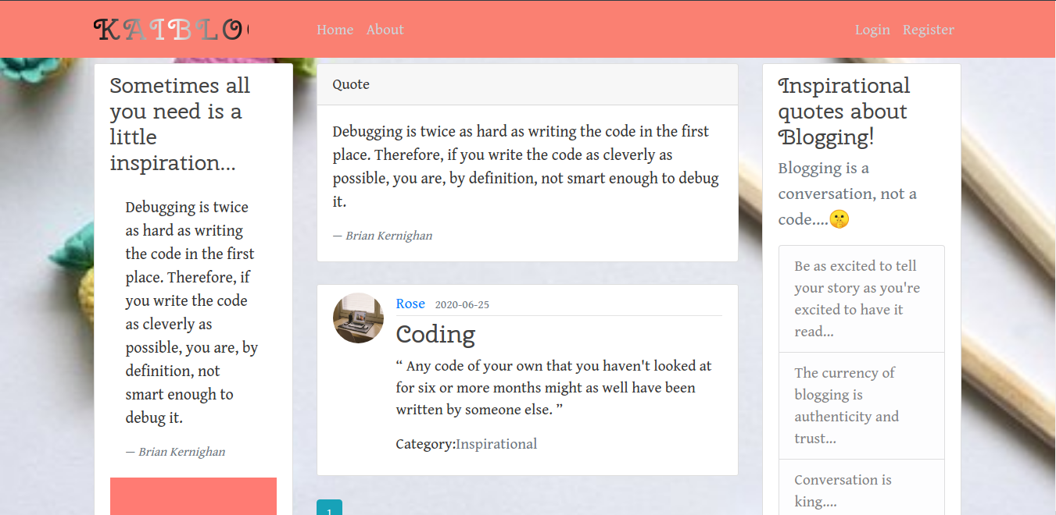Click the salmon colored block in left sidebar

(x=193, y=496)
